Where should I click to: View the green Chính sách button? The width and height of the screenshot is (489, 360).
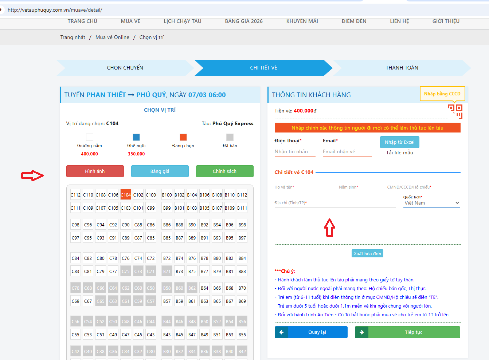click(224, 171)
